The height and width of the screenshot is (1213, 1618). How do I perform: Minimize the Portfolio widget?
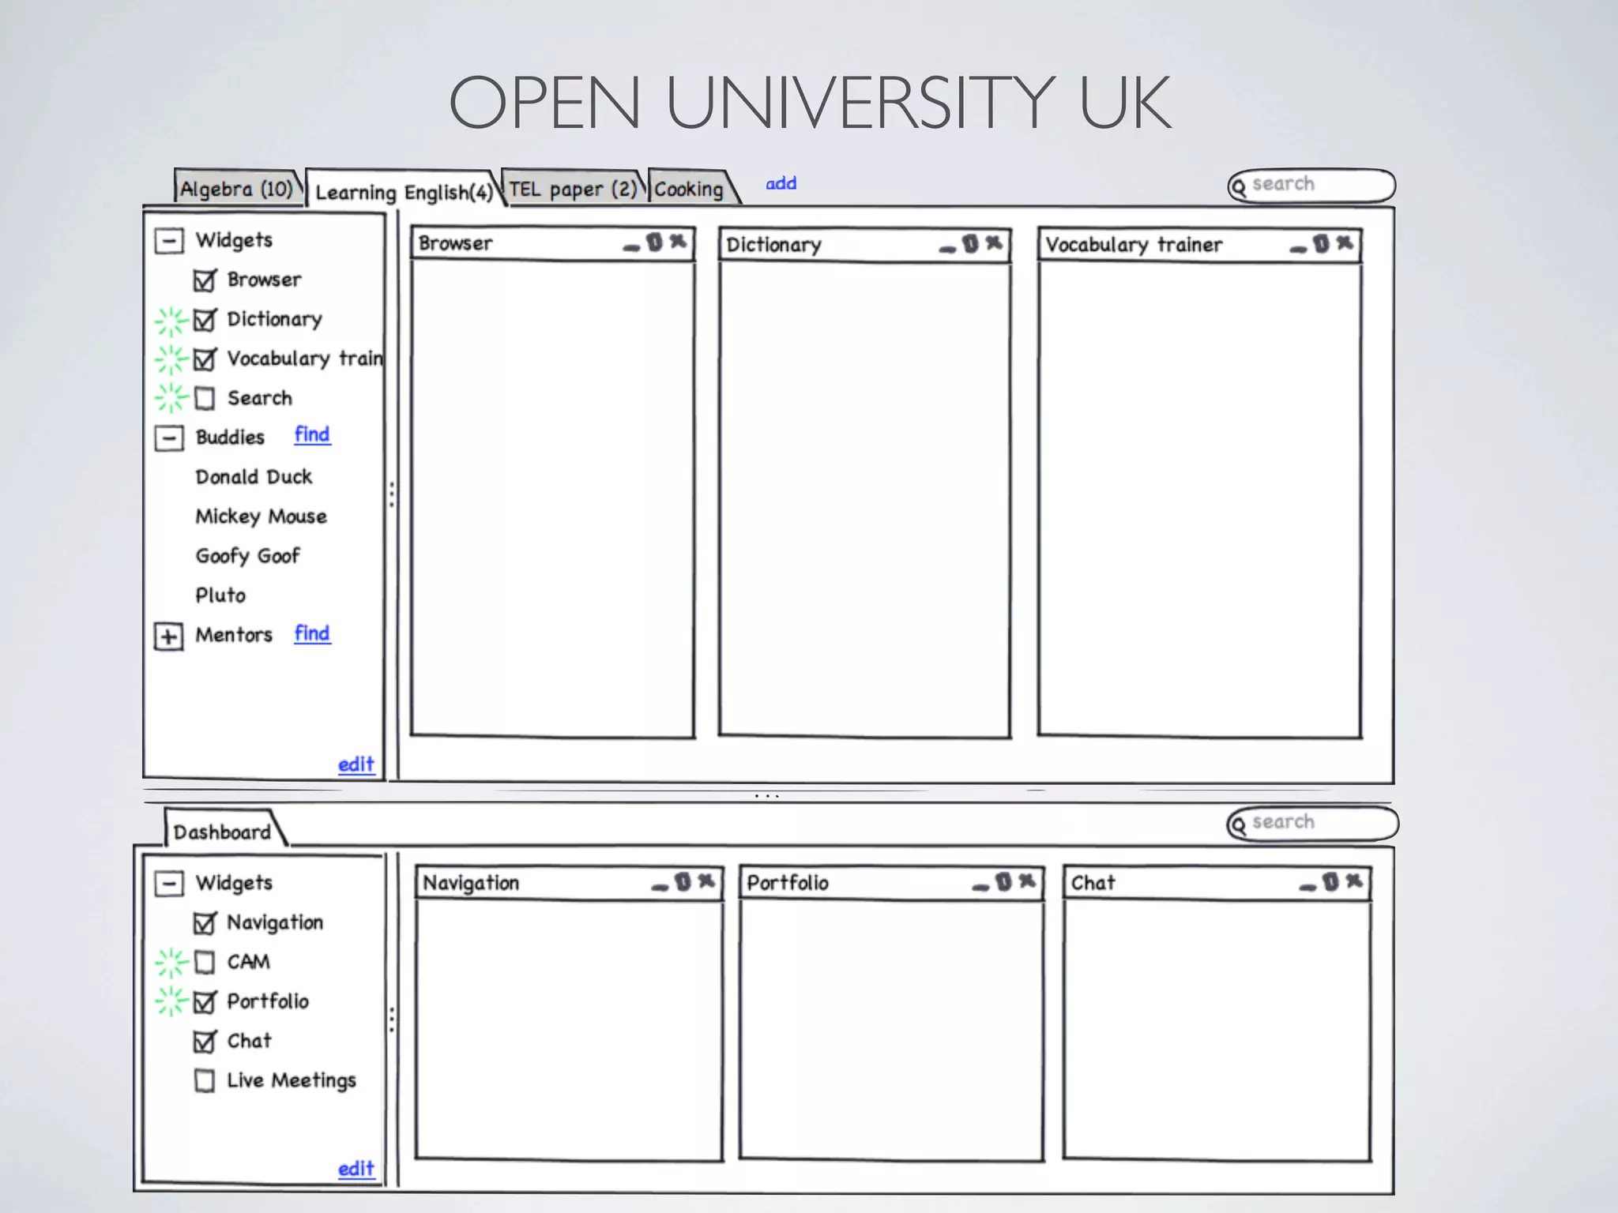coord(980,888)
